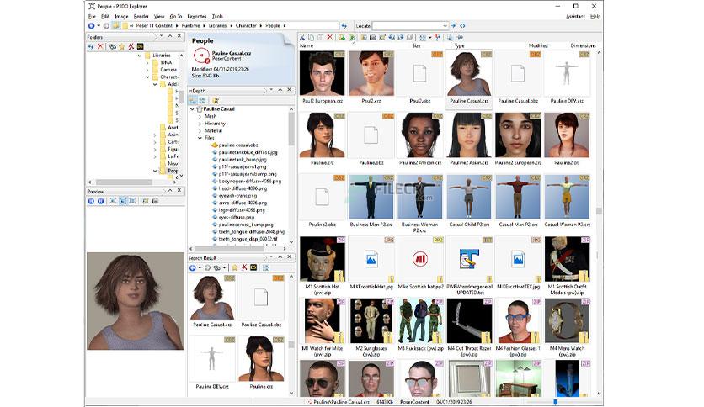This screenshot has height=407, width=704.
Task: Expand the Mesh node in InDepth tree
Action: pyautogui.click(x=200, y=117)
